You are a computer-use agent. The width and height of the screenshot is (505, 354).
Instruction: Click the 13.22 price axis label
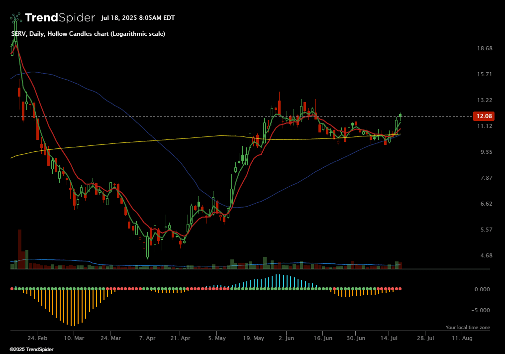tap(484, 100)
